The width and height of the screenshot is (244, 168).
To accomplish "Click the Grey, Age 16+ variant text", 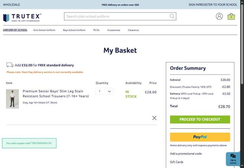I will pos(40,103).
